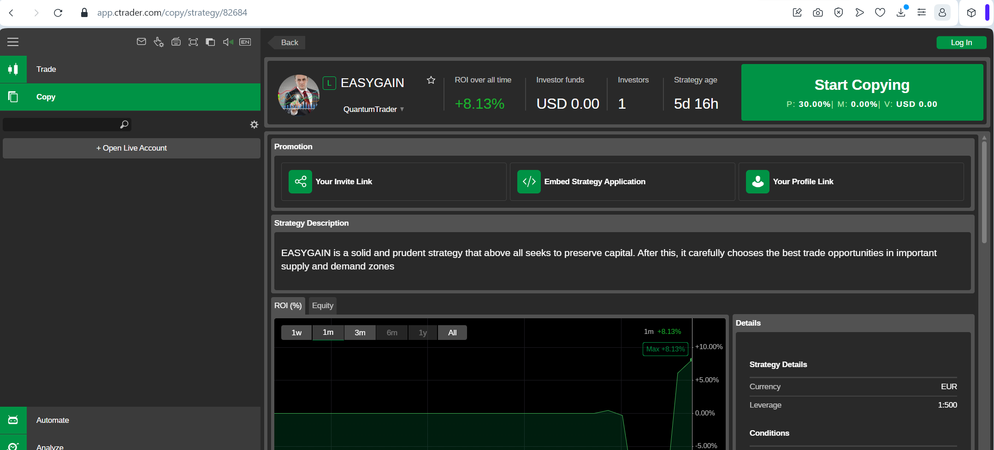The height and width of the screenshot is (450, 994).
Task: Open Your Invite Link
Action: [x=394, y=181]
